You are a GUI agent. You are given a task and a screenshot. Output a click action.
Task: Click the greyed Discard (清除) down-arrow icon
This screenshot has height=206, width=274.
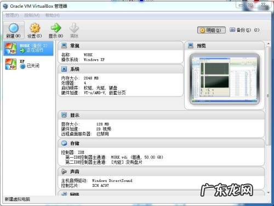pyautogui.click(x=74, y=28)
